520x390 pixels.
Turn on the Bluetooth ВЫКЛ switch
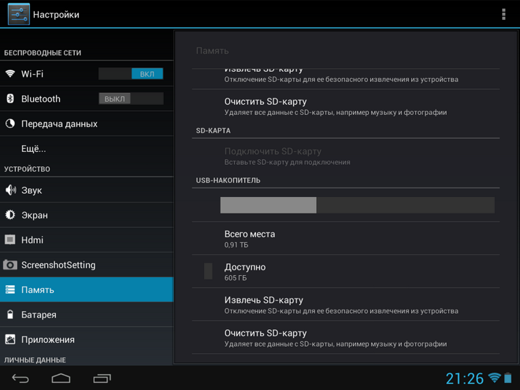(131, 99)
